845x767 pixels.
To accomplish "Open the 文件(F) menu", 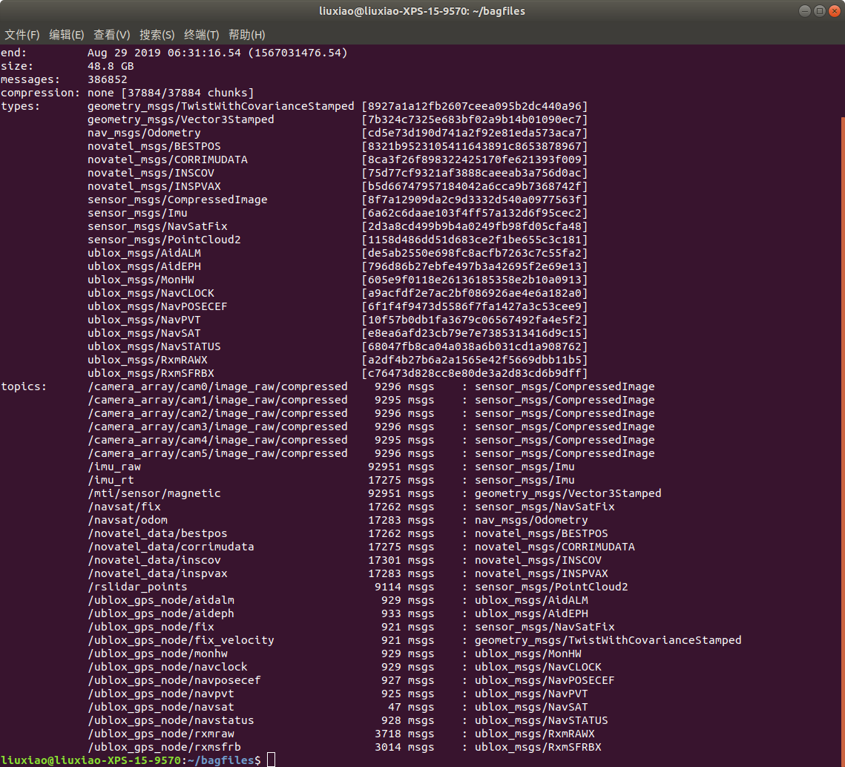I will tap(22, 35).
